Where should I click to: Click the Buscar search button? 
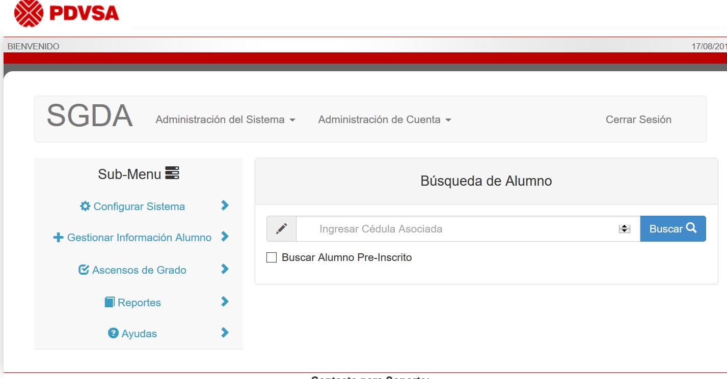tap(673, 229)
